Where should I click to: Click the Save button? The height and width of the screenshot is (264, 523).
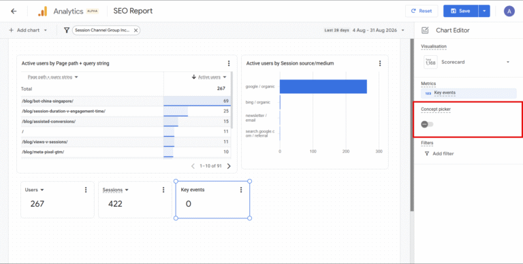coord(460,11)
